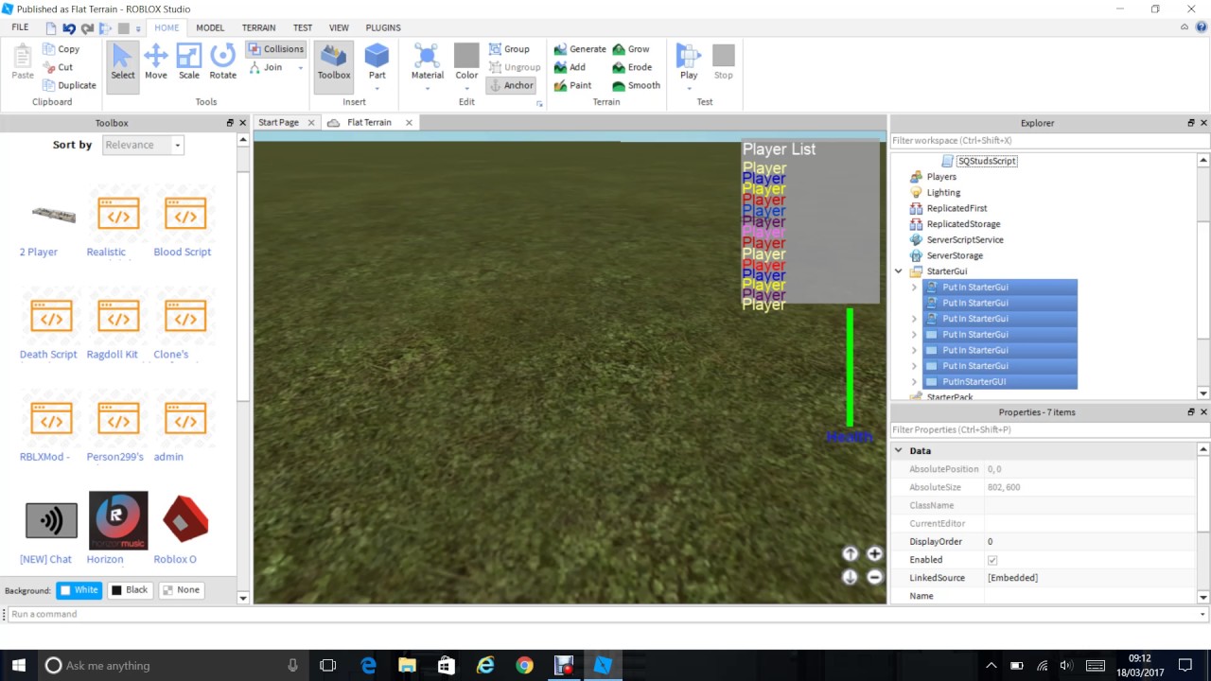Open Chrome from the Windows taskbar
Screen dimensions: 1211x681
524,665
